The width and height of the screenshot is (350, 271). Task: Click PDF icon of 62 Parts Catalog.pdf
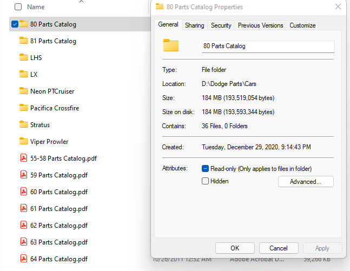click(24, 225)
